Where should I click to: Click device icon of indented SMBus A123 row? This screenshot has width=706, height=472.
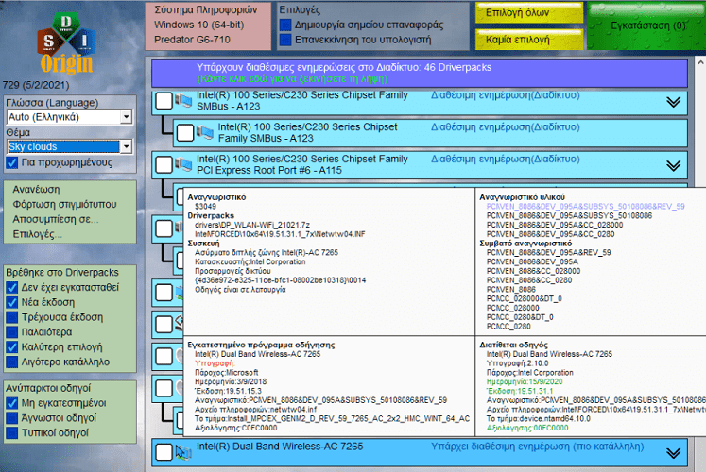coord(205,132)
